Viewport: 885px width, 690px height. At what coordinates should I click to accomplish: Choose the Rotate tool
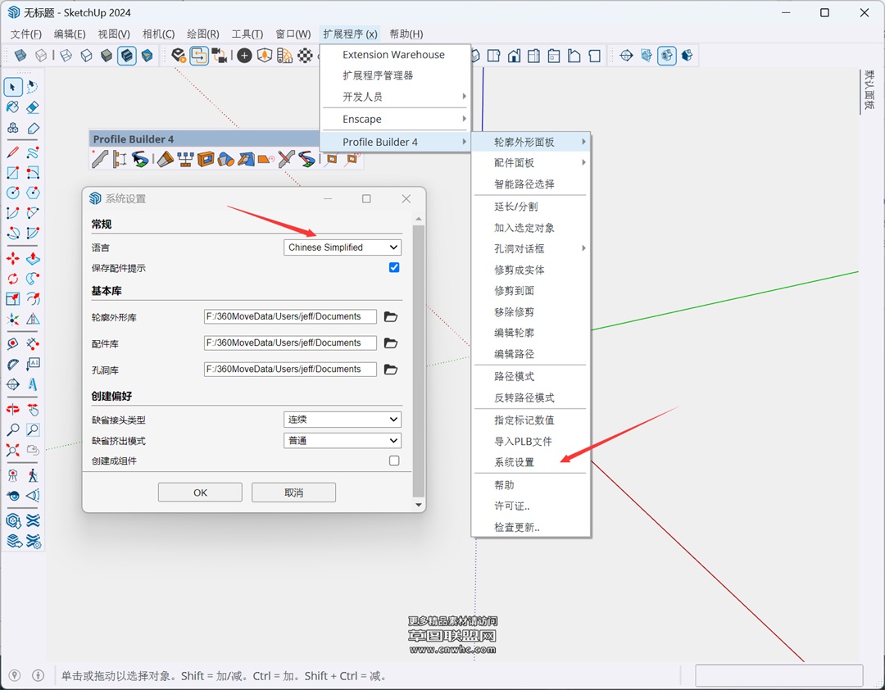tap(13, 279)
